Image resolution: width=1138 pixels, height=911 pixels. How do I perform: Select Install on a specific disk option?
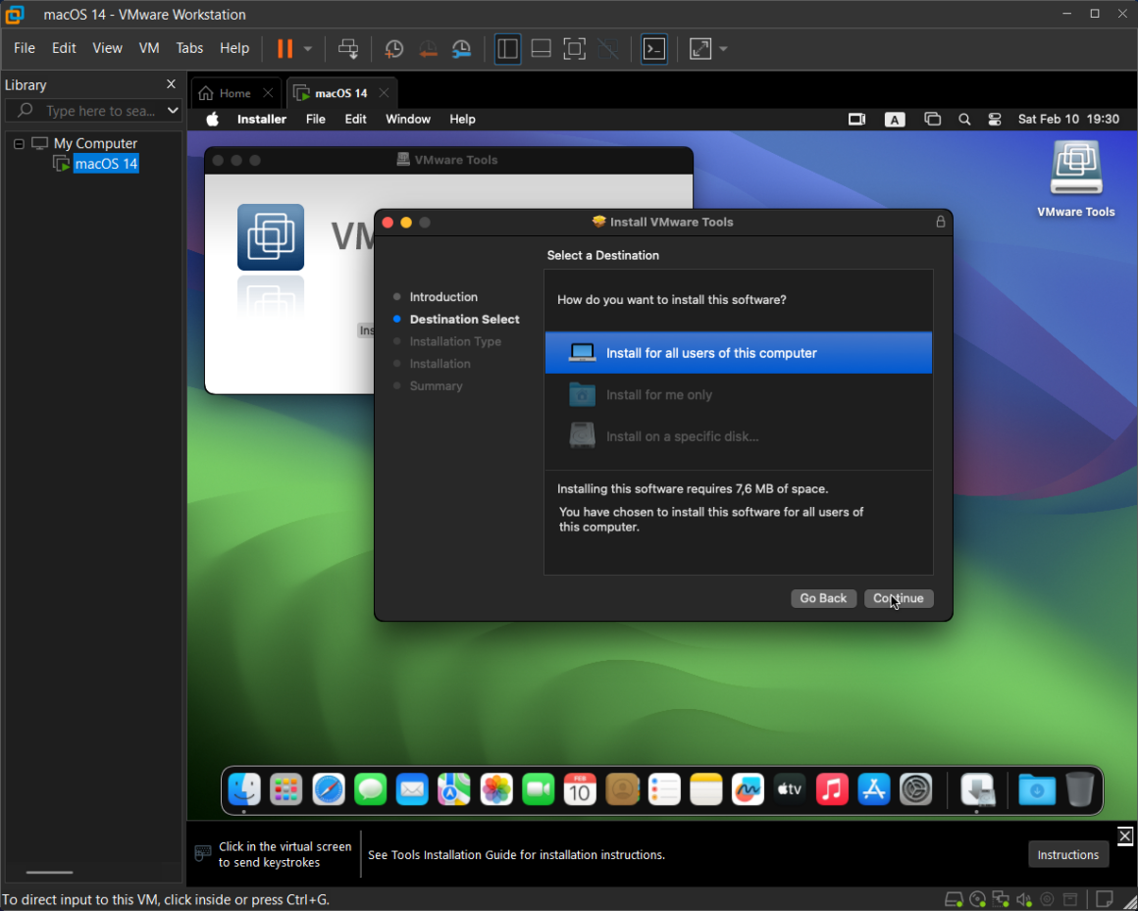738,436
